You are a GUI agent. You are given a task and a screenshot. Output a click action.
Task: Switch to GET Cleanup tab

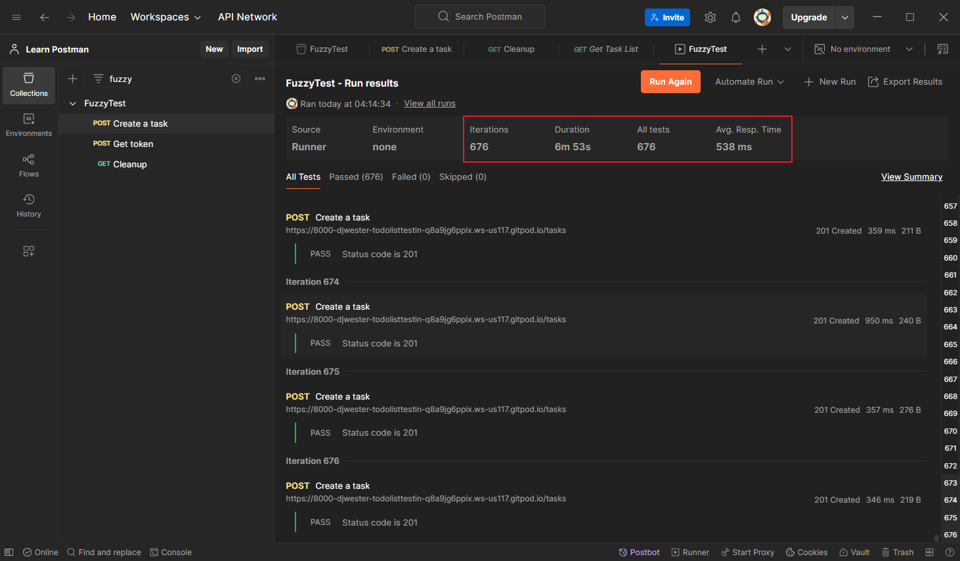(x=511, y=49)
